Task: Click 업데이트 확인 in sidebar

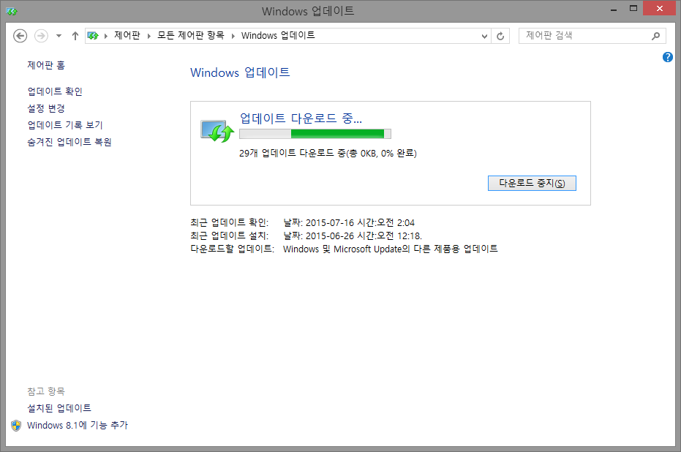Action: pyautogui.click(x=55, y=91)
